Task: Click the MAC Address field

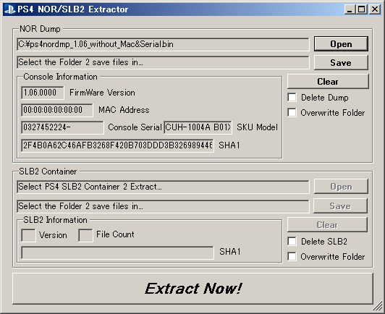Action: click(57, 110)
